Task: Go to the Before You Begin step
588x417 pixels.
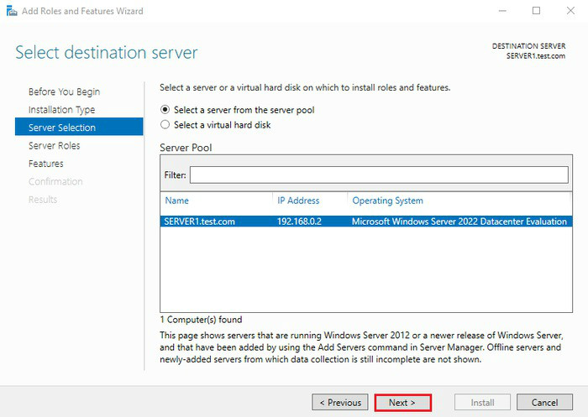Action: (x=64, y=91)
